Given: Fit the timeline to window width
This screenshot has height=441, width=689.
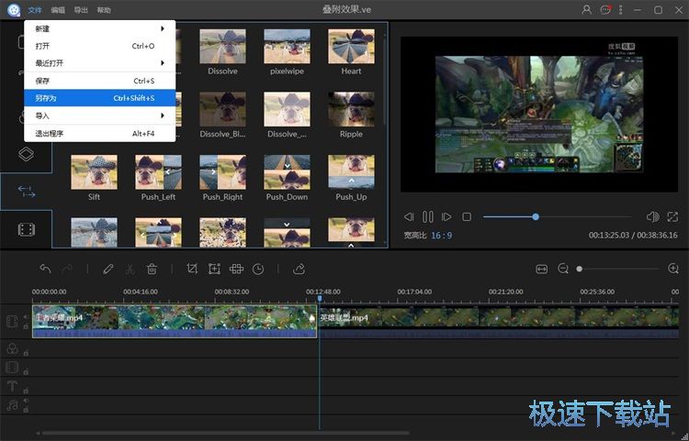Looking at the screenshot, I should click(541, 269).
